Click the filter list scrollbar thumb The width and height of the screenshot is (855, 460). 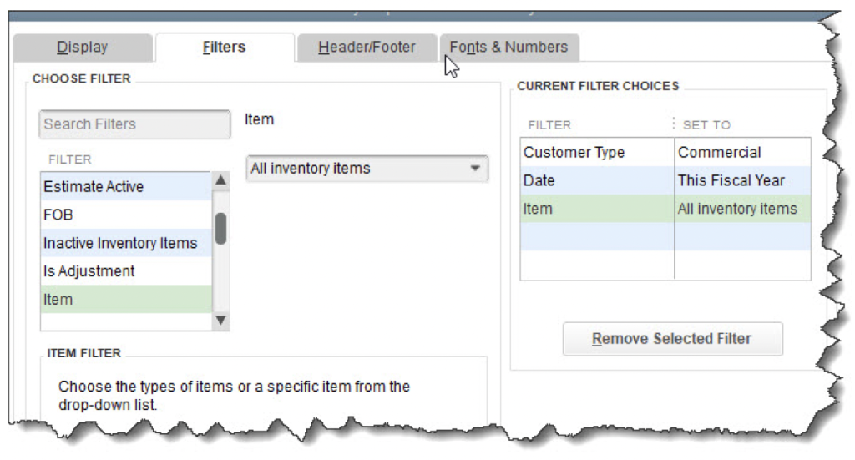[220, 228]
